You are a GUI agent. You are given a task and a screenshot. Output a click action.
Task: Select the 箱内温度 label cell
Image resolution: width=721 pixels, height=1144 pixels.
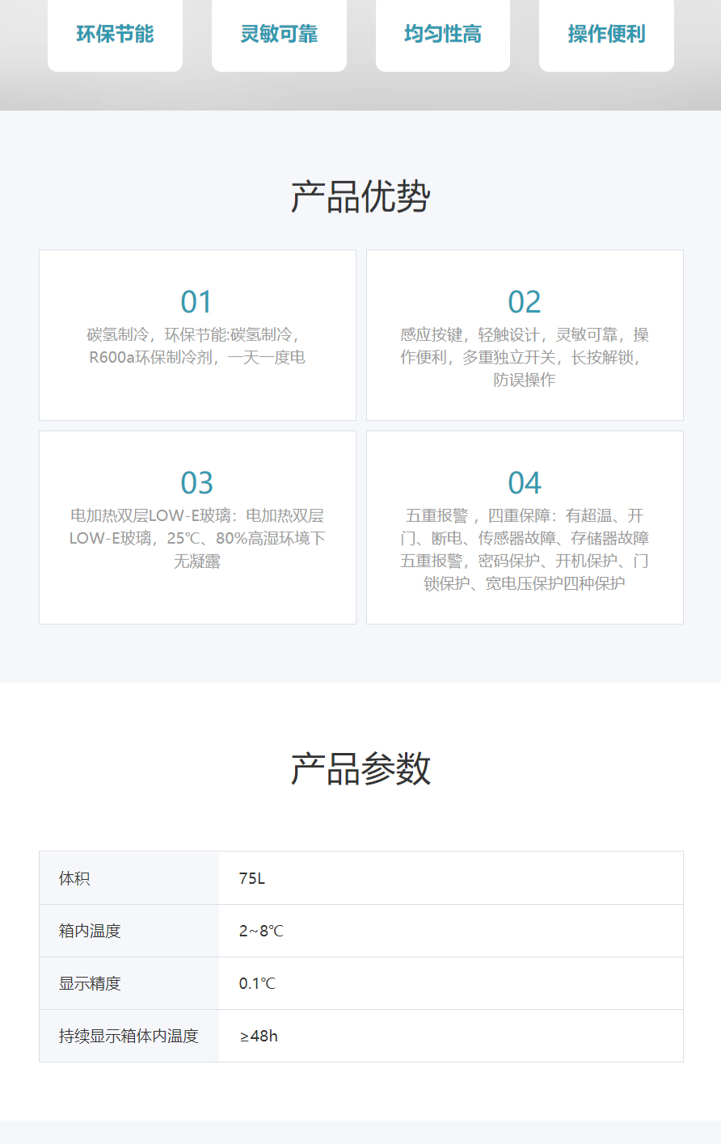pos(90,931)
